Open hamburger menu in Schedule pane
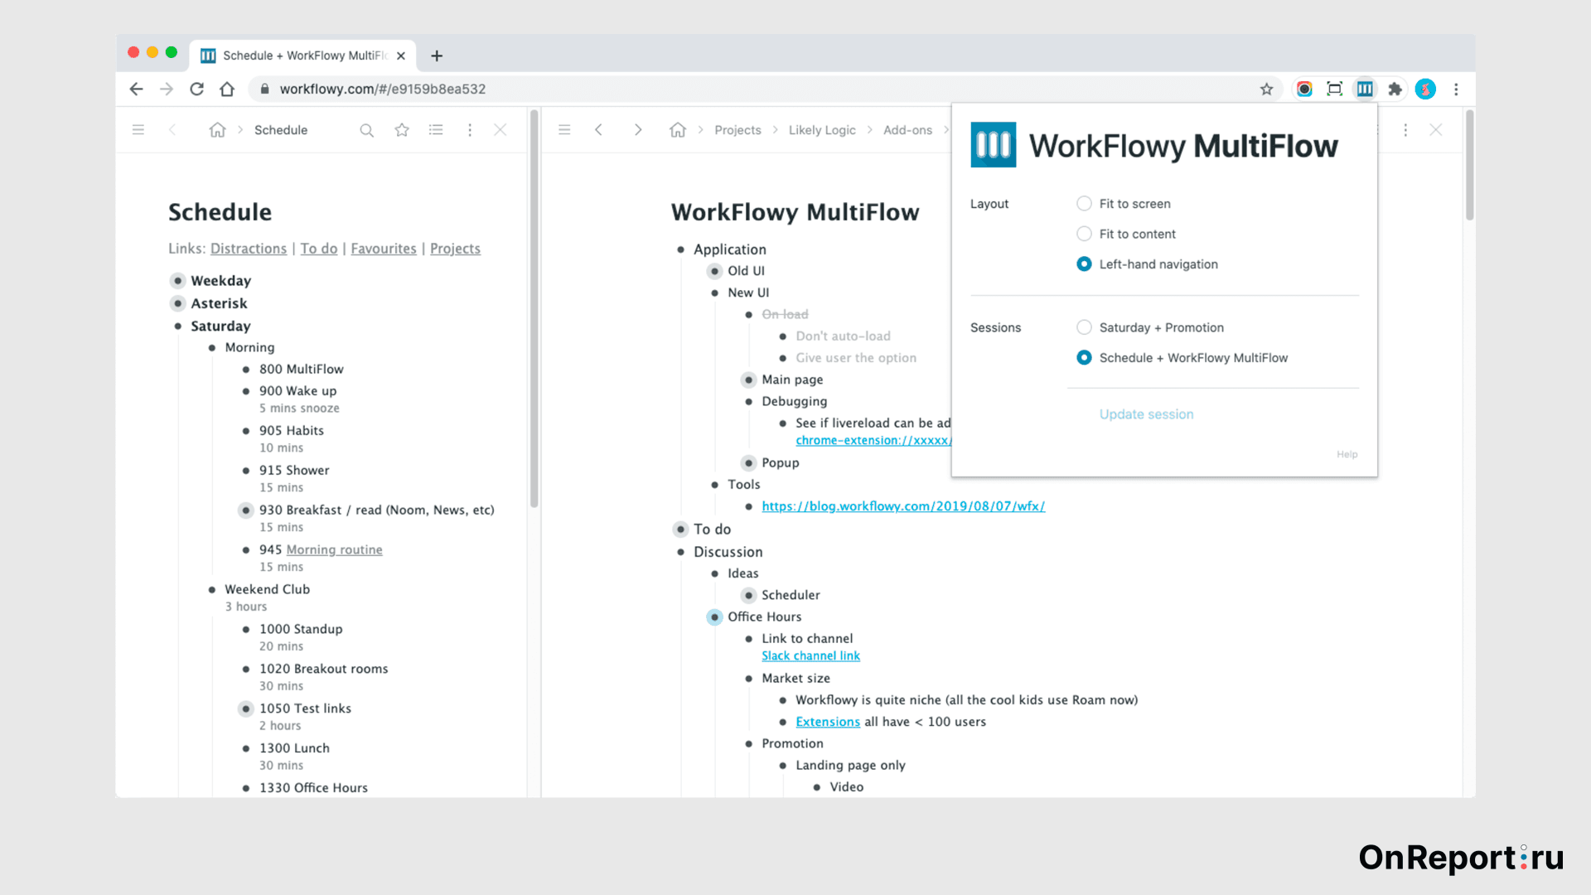This screenshot has height=895, width=1591. [138, 130]
